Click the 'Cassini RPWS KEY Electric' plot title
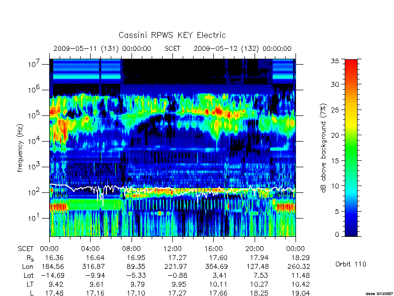394x296 pixels. (172, 35)
